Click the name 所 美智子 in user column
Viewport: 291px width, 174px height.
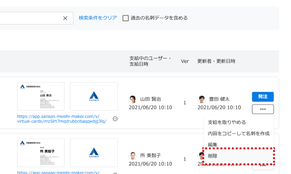click(150, 156)
